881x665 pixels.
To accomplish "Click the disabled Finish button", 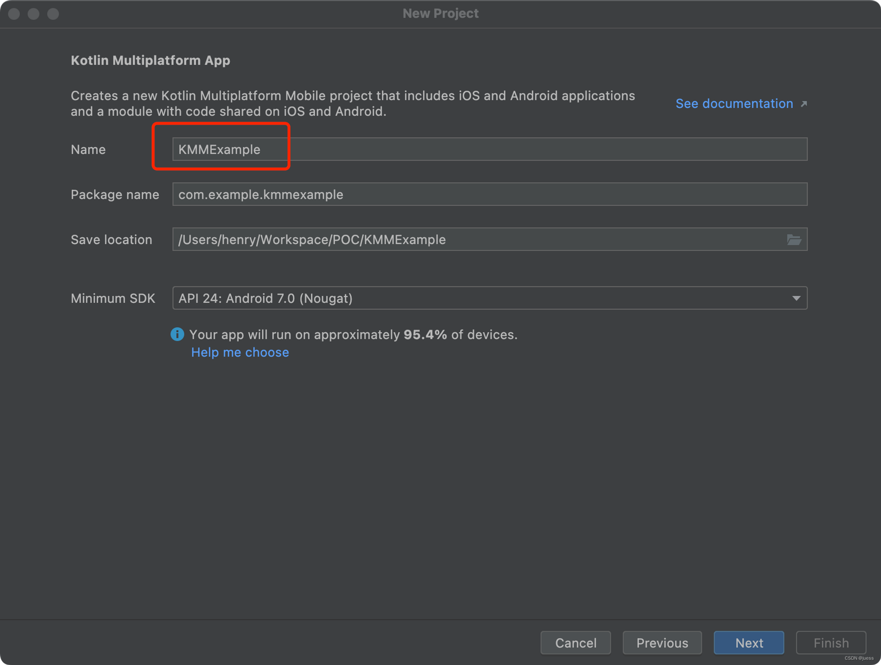I will [x=830, y=643].
